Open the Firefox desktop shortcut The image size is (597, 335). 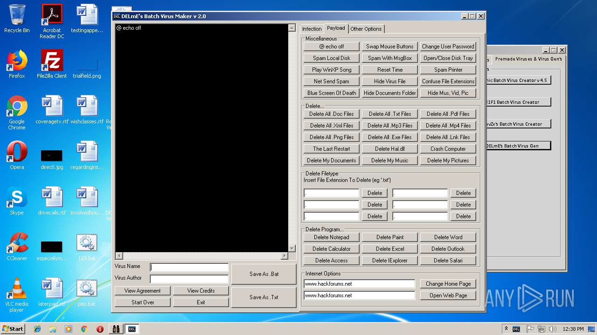[x=17, y=64]
